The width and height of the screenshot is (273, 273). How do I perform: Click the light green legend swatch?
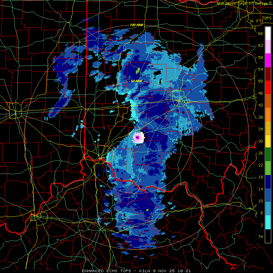click(x=268, y=168)
